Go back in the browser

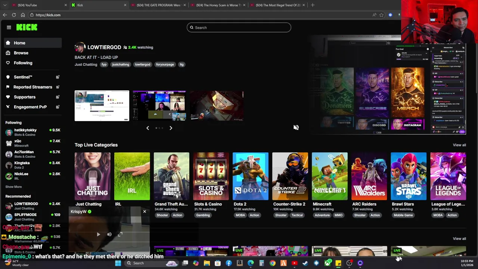click(x=4, y=15)
